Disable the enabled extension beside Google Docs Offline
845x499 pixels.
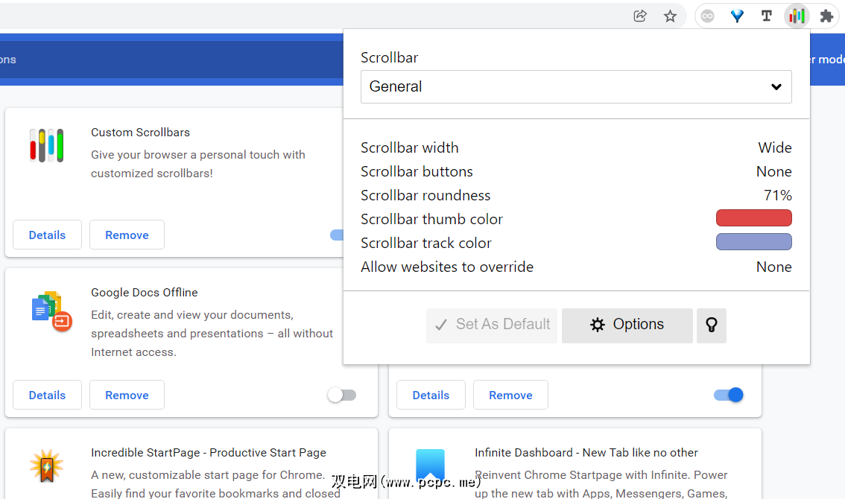coord(728,395)
